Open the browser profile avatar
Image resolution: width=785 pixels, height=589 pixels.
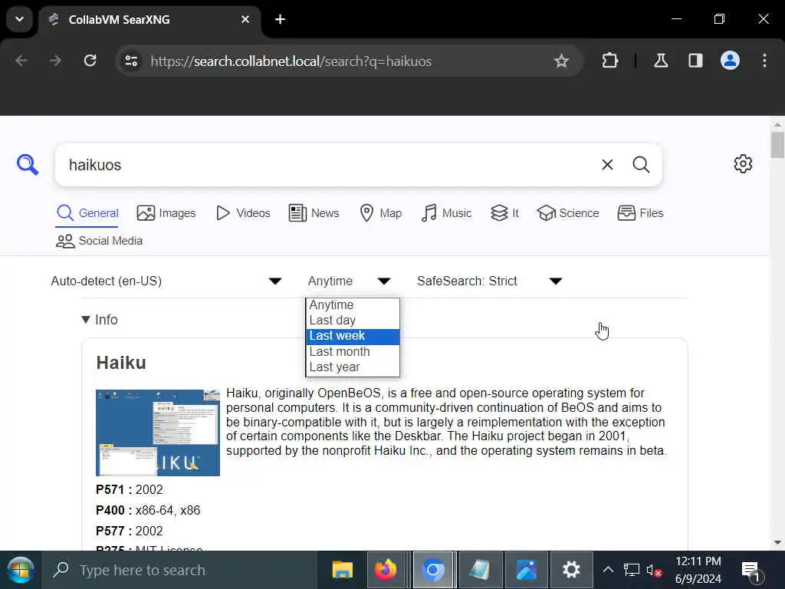730,61
